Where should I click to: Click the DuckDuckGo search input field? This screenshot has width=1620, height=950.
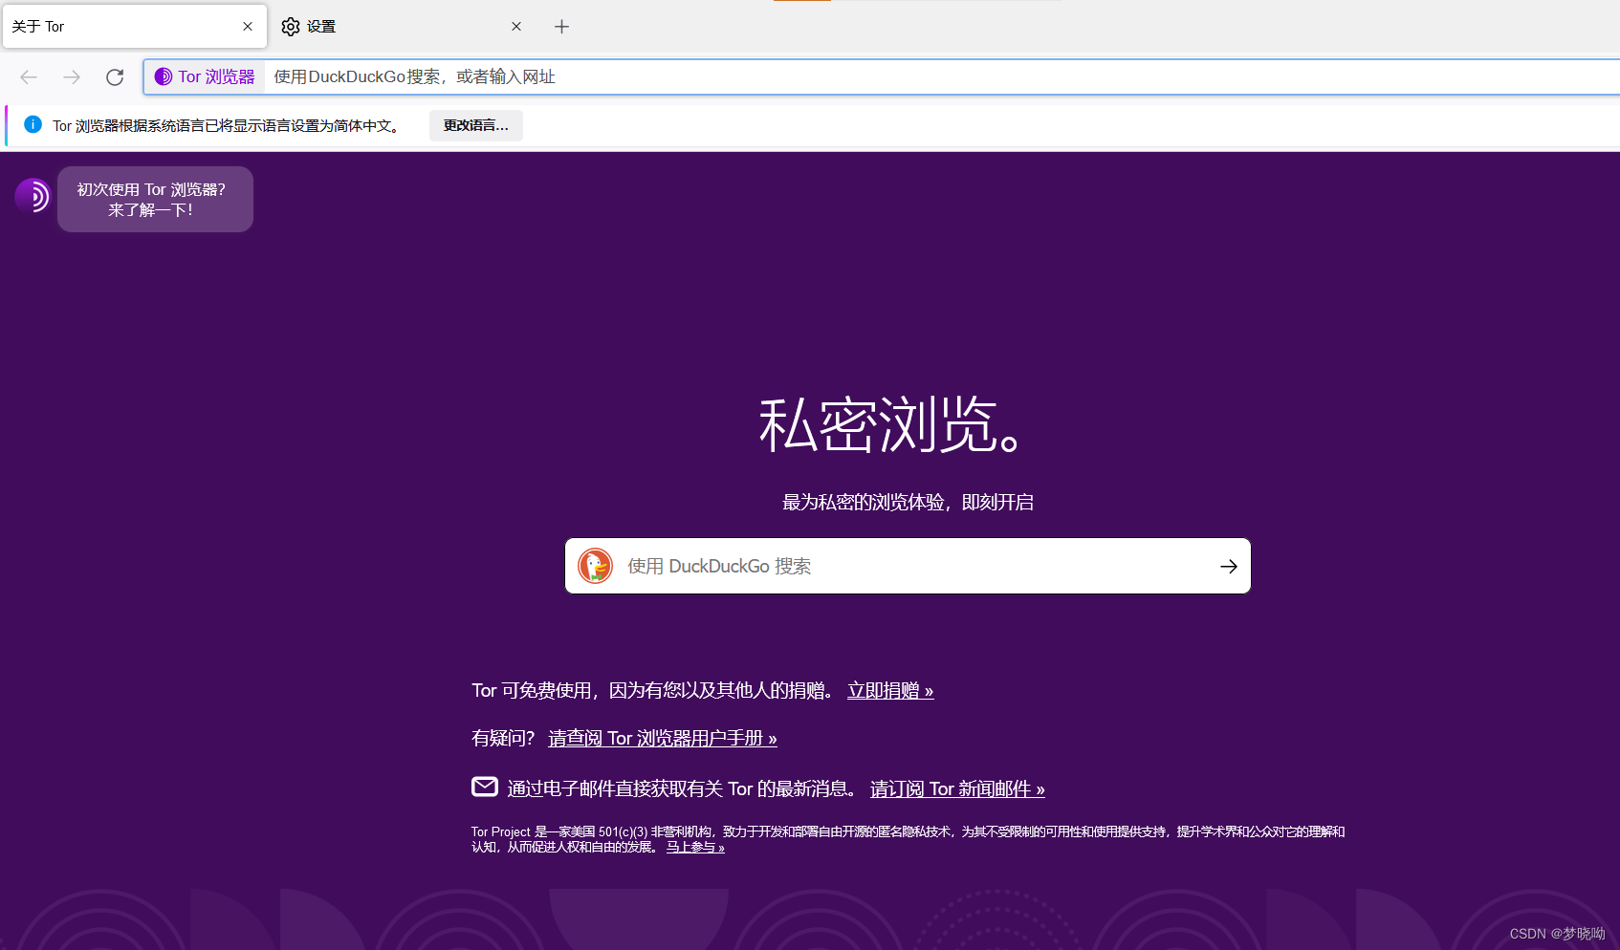pyautogui.click(x=861, y=565)
